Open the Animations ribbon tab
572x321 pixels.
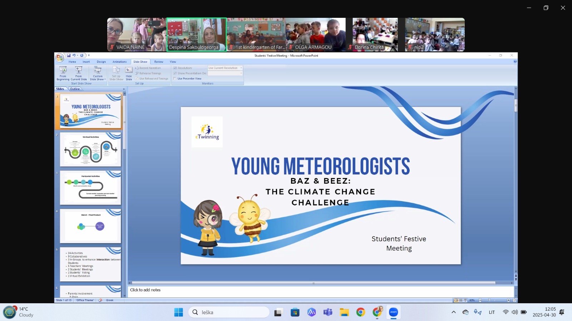coord(119,62)
